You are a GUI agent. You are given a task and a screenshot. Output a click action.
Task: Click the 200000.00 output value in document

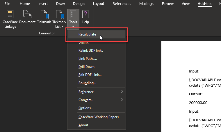[198, 103]
